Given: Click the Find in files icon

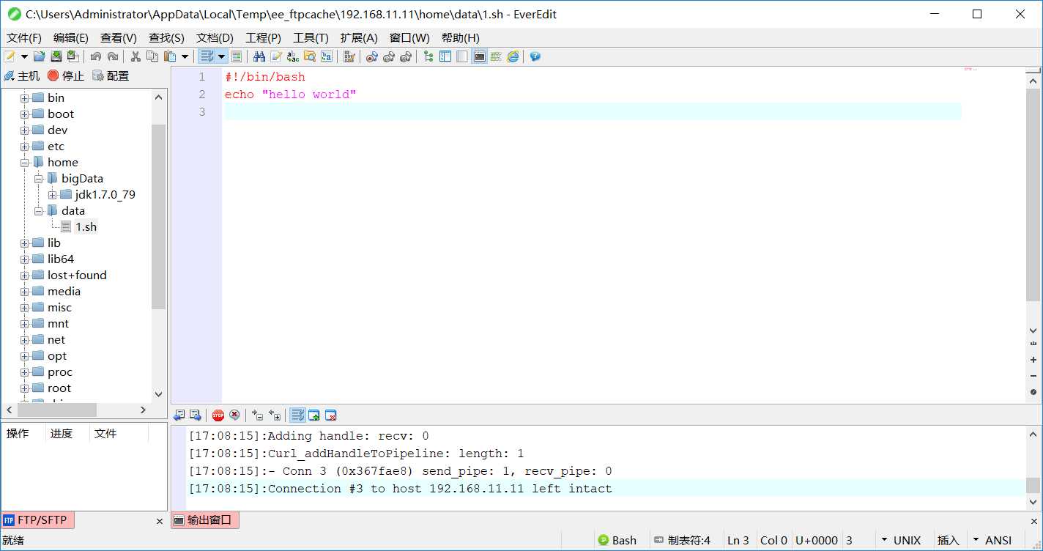Looking at the screenshot, I should (310, 56).
